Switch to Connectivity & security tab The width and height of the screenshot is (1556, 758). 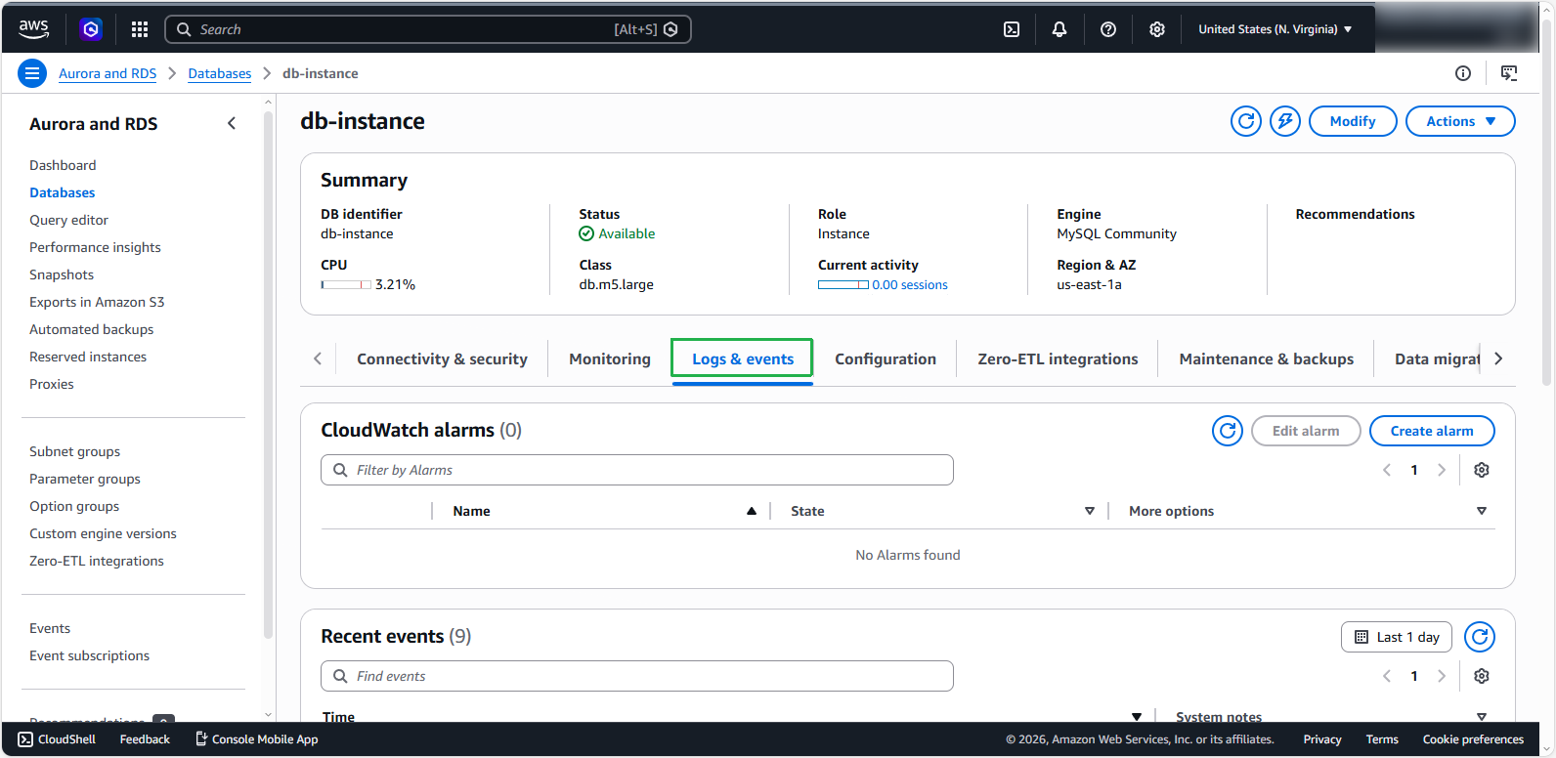click(x=442, y=358)
